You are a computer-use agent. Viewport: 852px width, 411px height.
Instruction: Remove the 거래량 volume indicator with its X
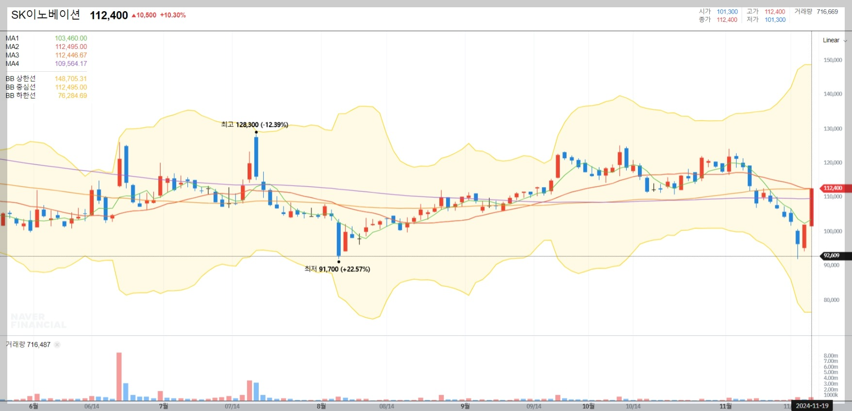pyautogui.click(x=57, y=345)
